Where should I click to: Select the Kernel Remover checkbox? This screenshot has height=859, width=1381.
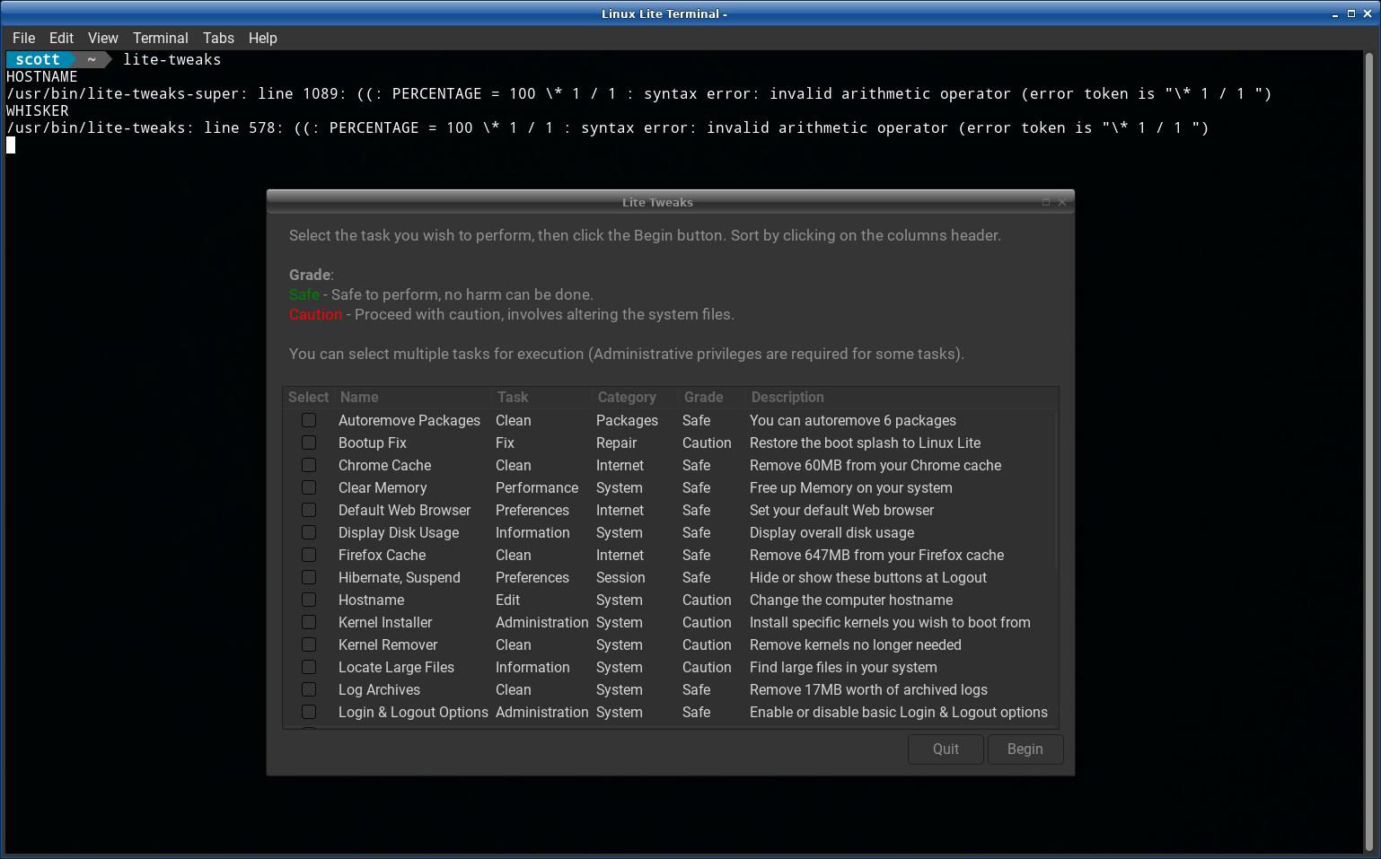[x=309, y=644]
